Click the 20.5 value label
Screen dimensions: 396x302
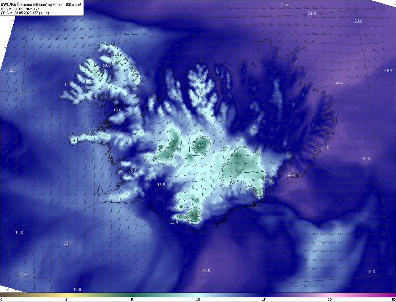point(206,271)
